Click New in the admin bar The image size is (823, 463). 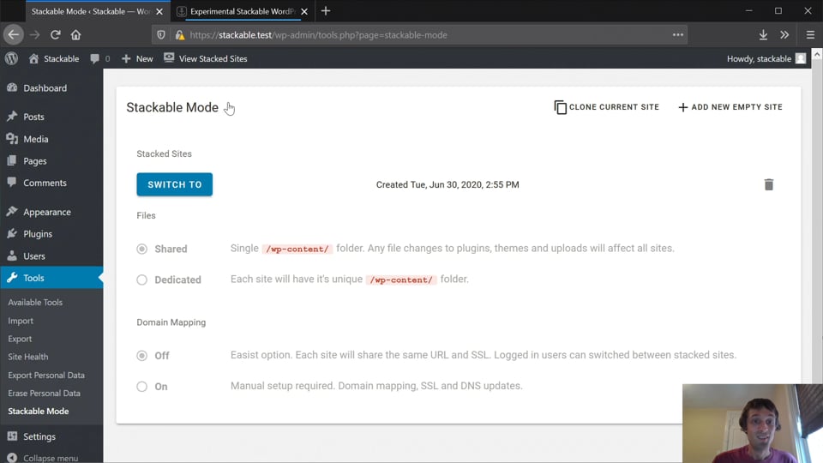tap(137, 59)
